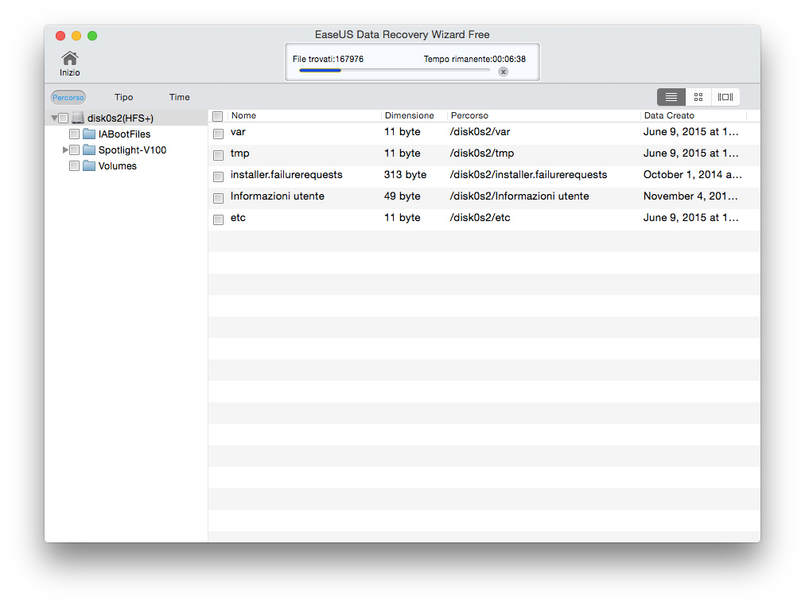Switch to cover flow view
The image size is (805, 606).
pos(725,97)
